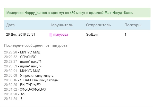Click the 20:29:28 МИНУС МИД message

22,52
